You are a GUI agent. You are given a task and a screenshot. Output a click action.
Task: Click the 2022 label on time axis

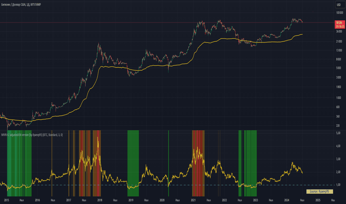[x=224, y=200]
